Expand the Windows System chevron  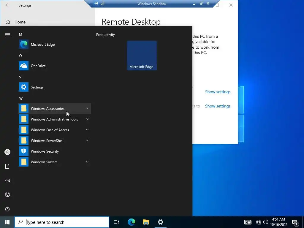pos(87,162)
